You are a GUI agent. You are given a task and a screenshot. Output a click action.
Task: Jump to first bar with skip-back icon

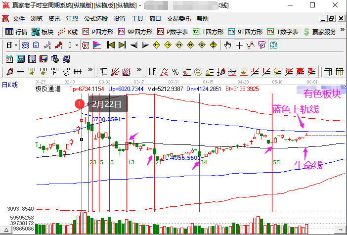point(111,45)
